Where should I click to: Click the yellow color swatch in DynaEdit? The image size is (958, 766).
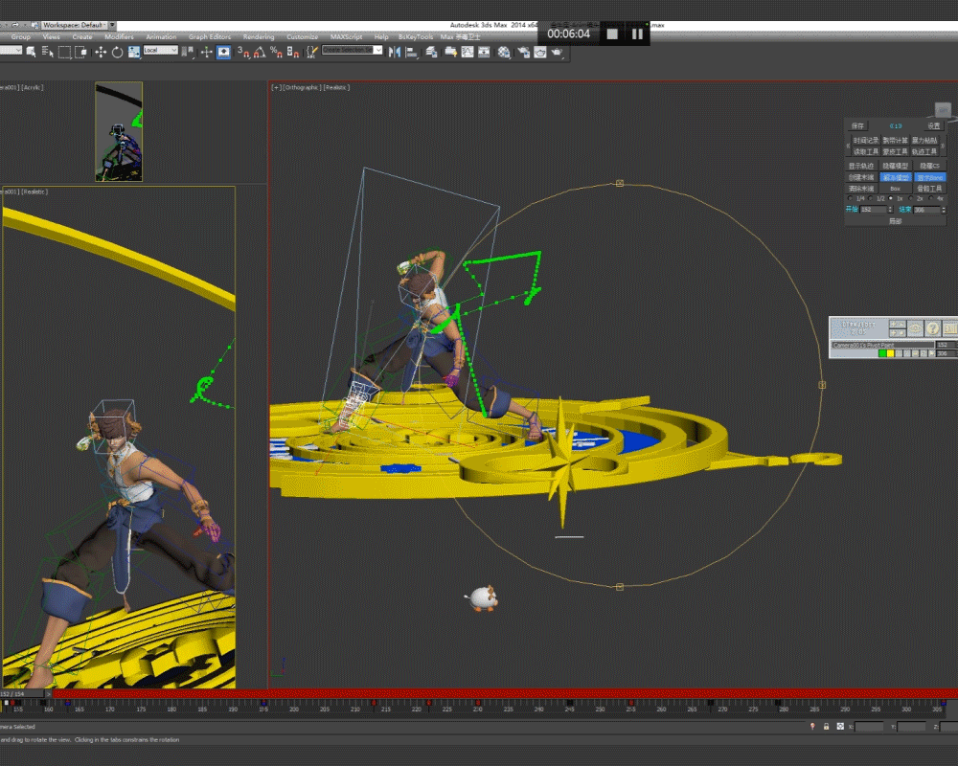[891, 353]
